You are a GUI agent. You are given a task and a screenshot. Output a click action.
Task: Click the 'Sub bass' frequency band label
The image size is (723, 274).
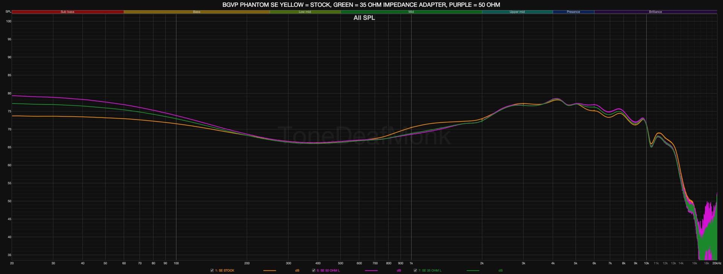tap(67, 12)
